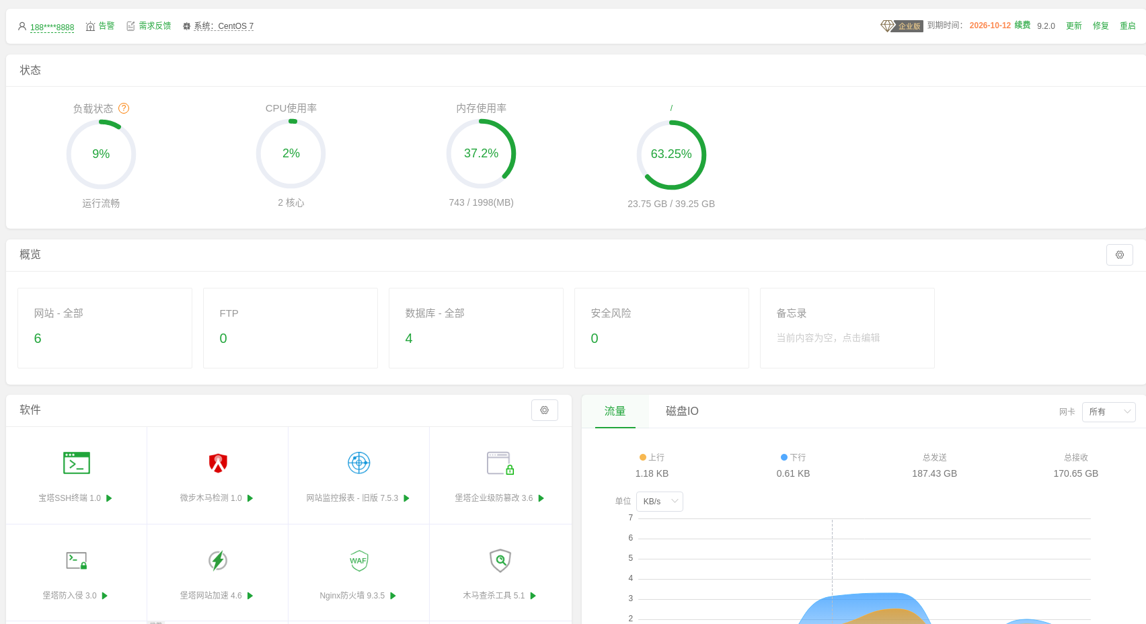Open the 需求反馈 feedback link
The image size is (1146, 624).
coord(155,26)
